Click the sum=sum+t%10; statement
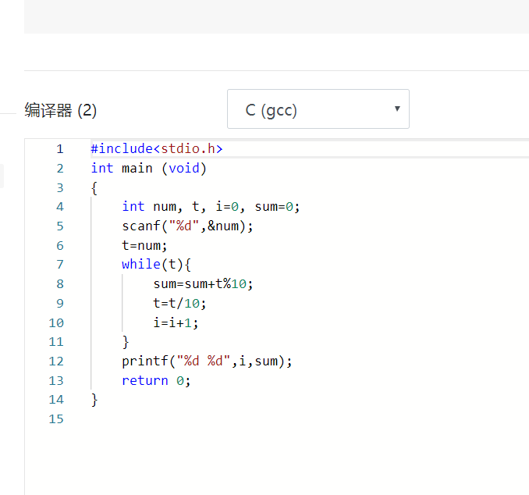This screenshot has height=495, width=529. [203, 283]
